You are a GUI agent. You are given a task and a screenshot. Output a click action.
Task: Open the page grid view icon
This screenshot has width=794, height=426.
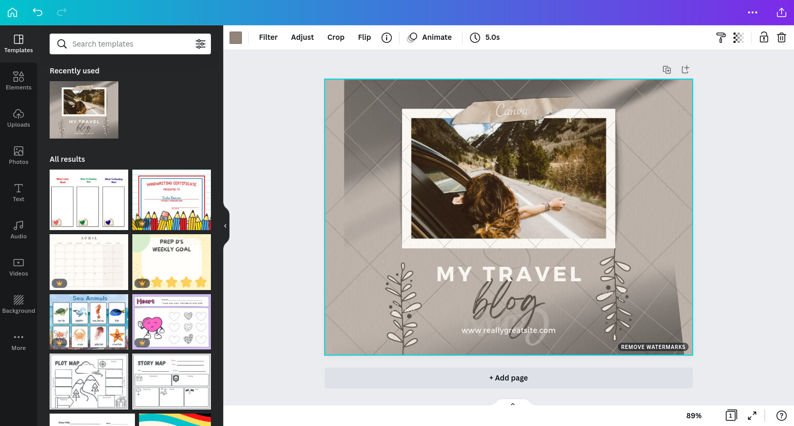(x=731, y=415)
